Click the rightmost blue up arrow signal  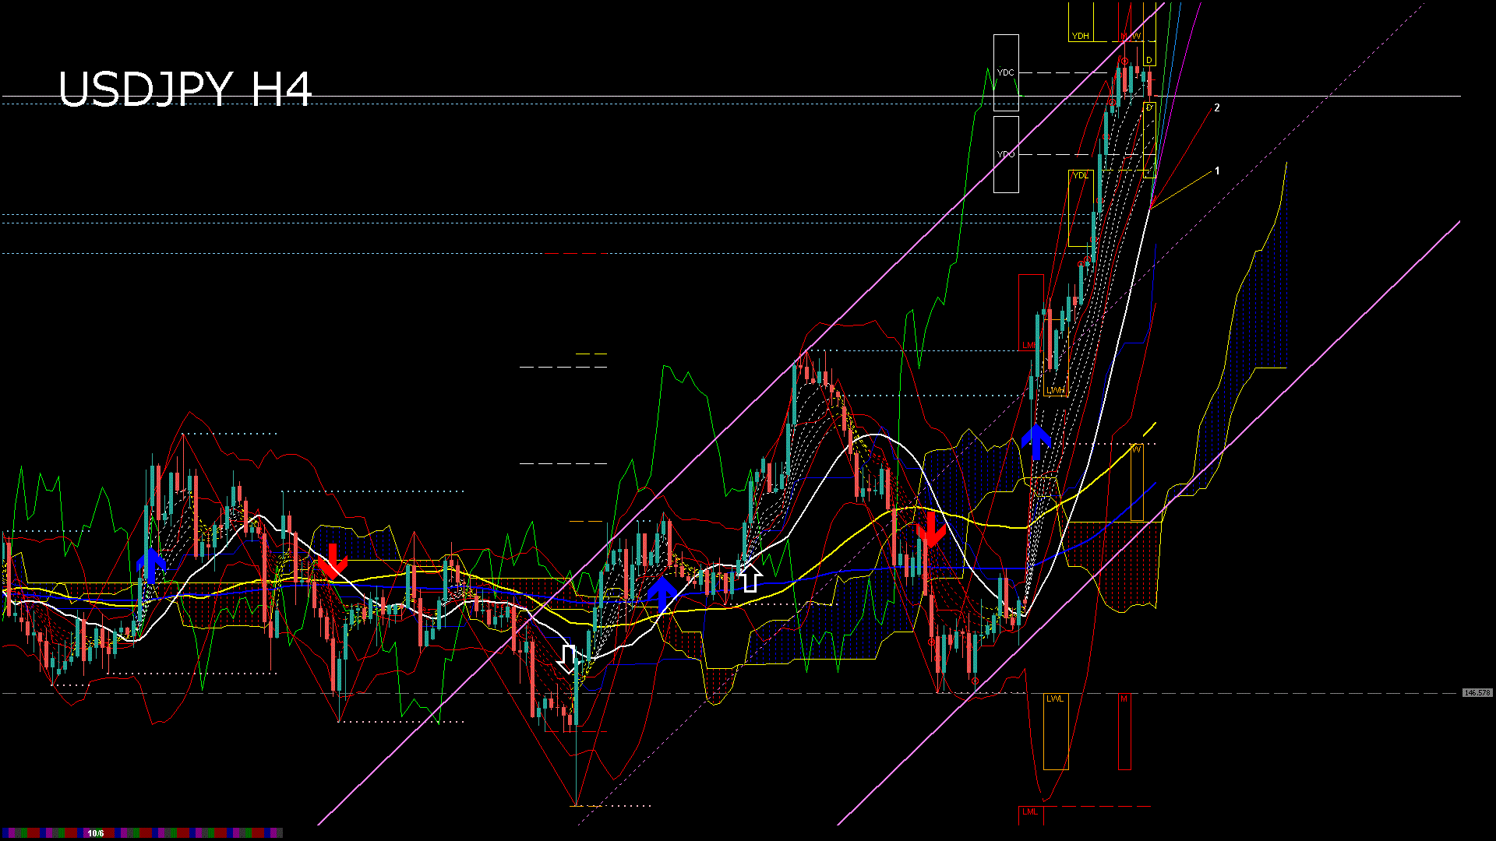click(1036, 442)
